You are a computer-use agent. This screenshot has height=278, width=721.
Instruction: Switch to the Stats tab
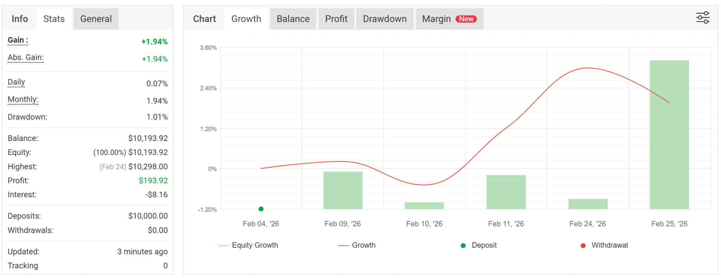click(x=54, y=19)
